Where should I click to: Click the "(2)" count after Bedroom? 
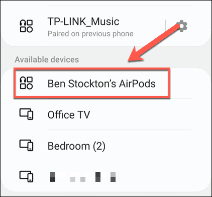tap(99, 146)
